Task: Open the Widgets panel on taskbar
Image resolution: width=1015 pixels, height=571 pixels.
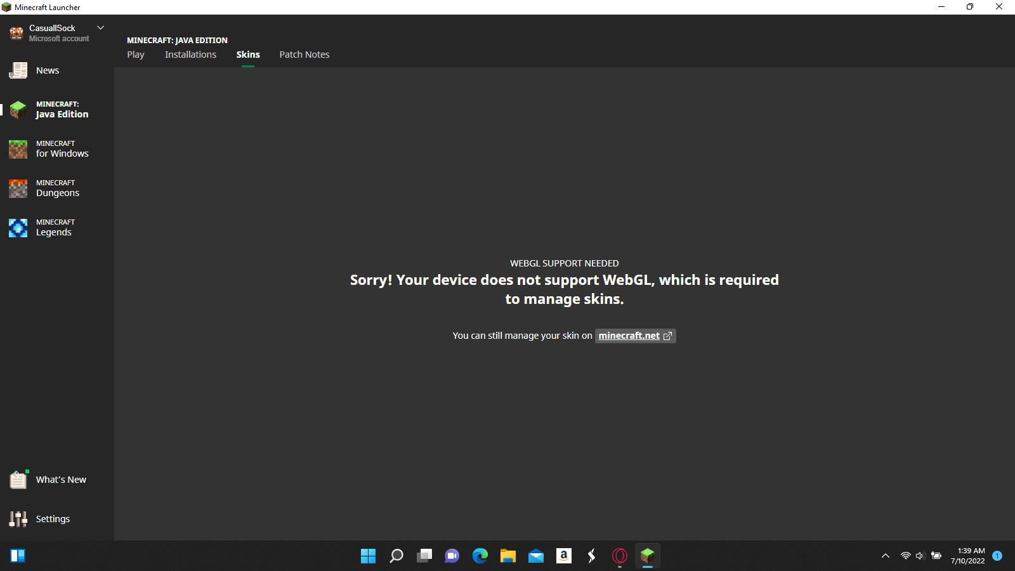Action: click(18, 556)
